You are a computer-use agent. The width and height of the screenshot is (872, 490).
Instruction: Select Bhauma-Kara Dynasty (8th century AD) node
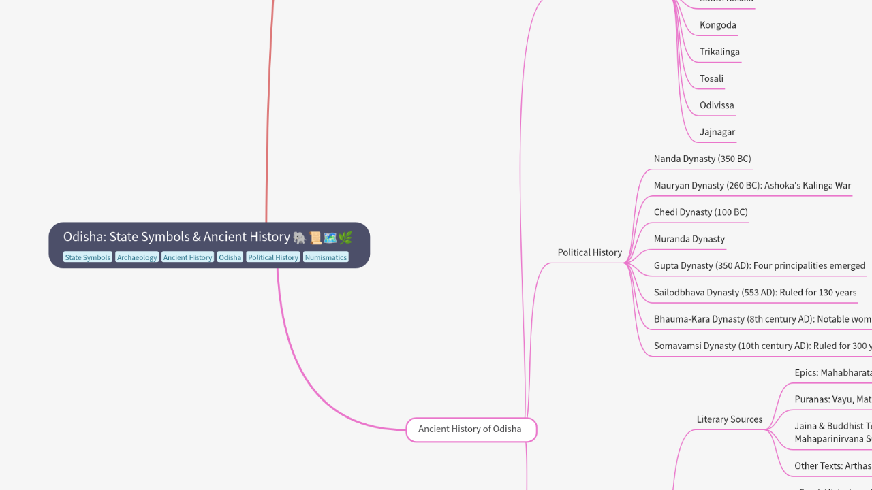tap(762, 319)
